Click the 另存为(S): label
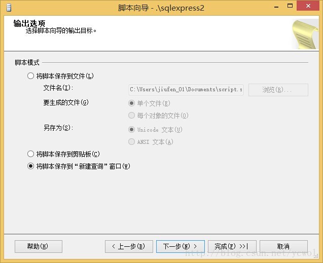The image size is (323, 263). tap(58, 128)
